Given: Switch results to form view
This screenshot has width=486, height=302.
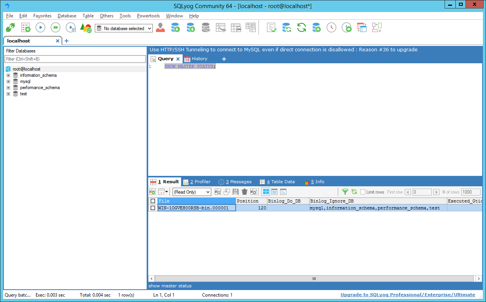Looking at the screenshot, I should pyautogui.click(x=274, y=192).
